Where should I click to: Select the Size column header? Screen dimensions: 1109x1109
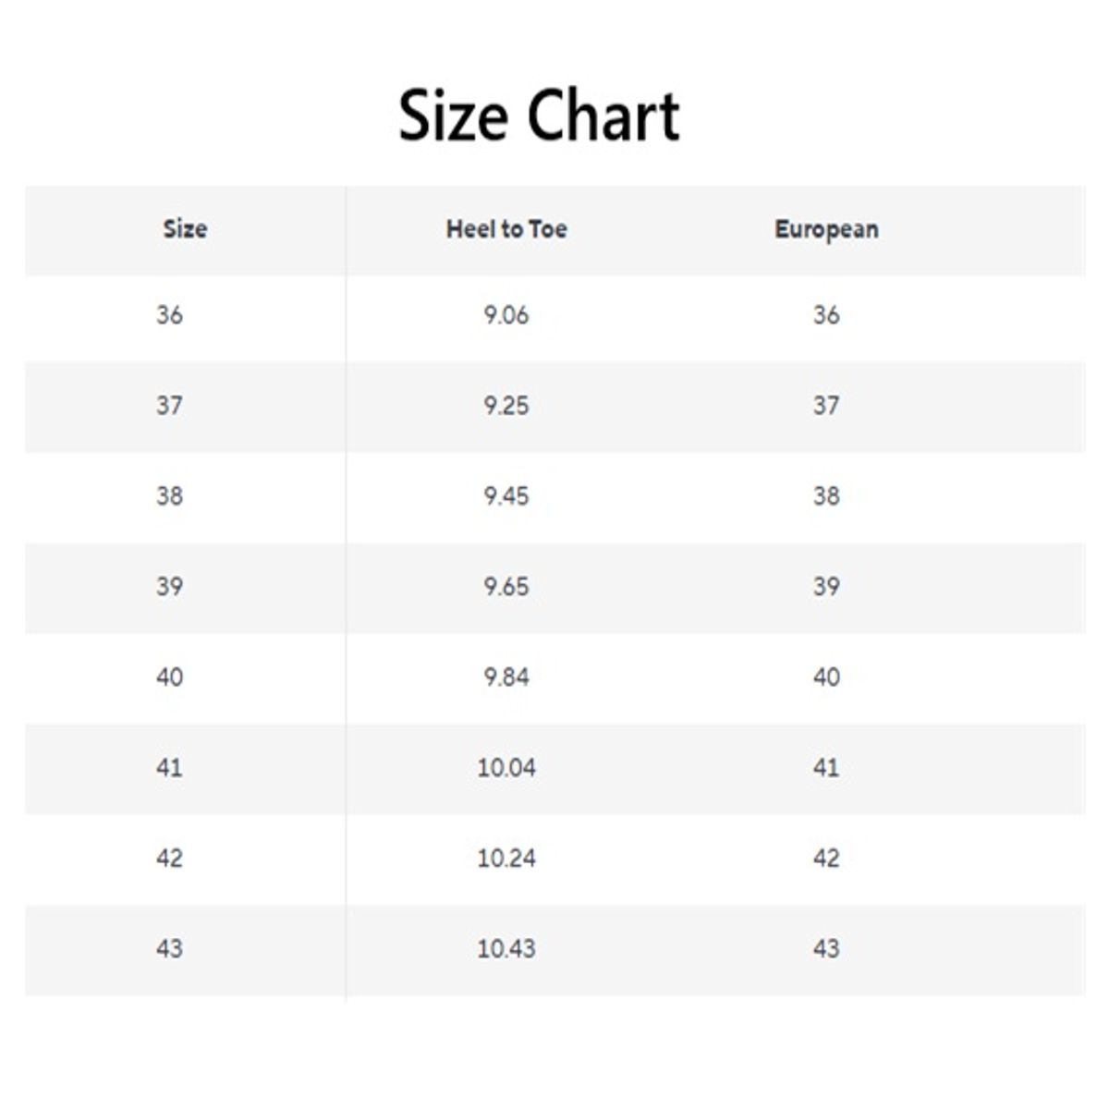(185, 229)
